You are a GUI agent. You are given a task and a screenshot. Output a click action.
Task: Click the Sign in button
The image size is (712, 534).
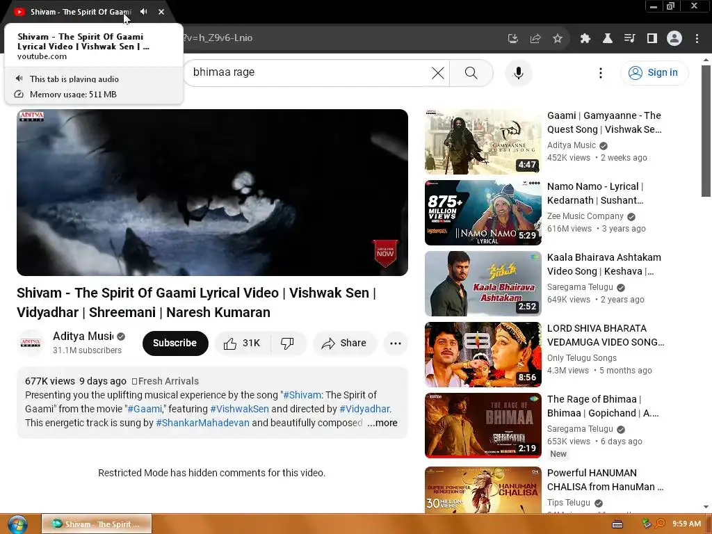[654, 72]
